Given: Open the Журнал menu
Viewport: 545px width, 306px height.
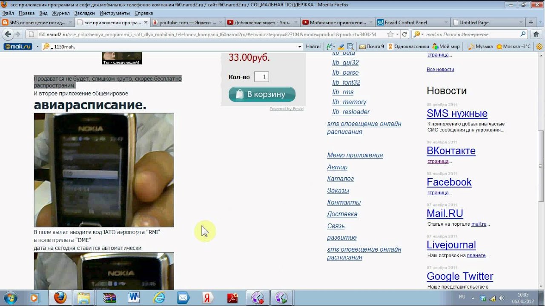Looking at the screenshot, I should [x=61, y=13].
